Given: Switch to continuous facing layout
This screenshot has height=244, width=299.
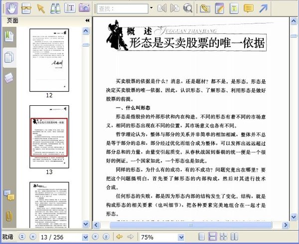Looking at the screenshot, I should [223, 237].
